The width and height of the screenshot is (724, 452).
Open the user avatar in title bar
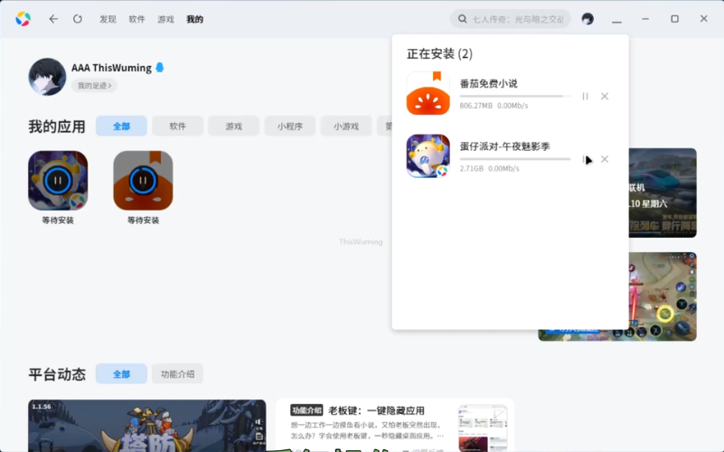[x=588, y=19]
